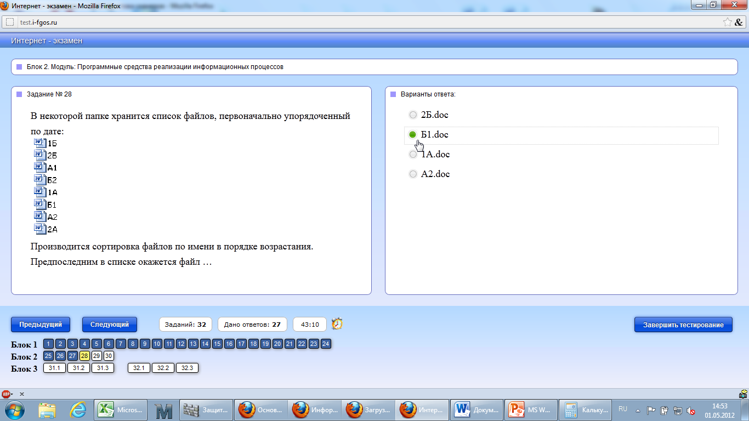Image resolution: width=749 pixels, height=421 pixels.
Task: Open question 27 in Блок 2
Action: (x=73, y=356)
